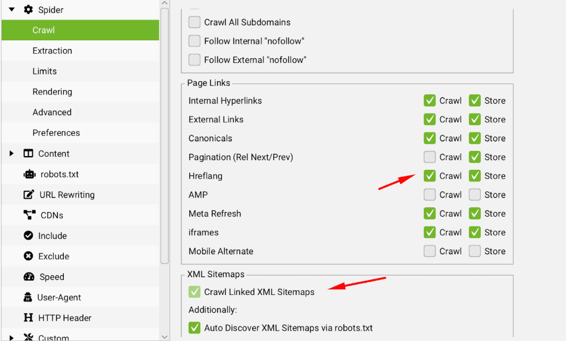Screen dimensions: 566x341
Task: Expand the Content tree section
Action: coord(12,153)
